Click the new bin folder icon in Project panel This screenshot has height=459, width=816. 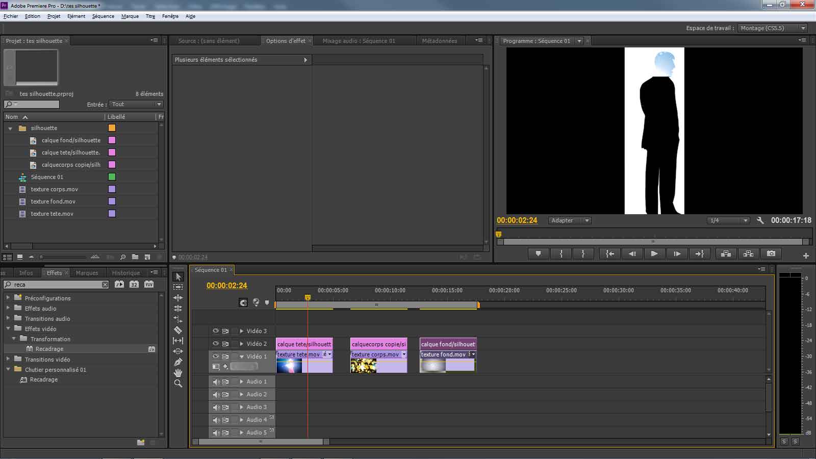coord(135,257)
